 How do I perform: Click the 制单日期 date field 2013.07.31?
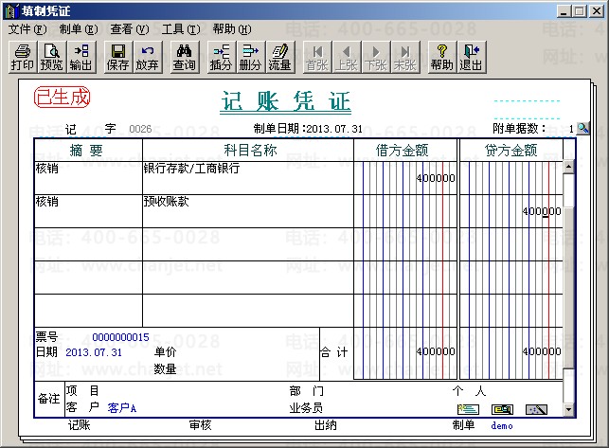coord(336,129)
